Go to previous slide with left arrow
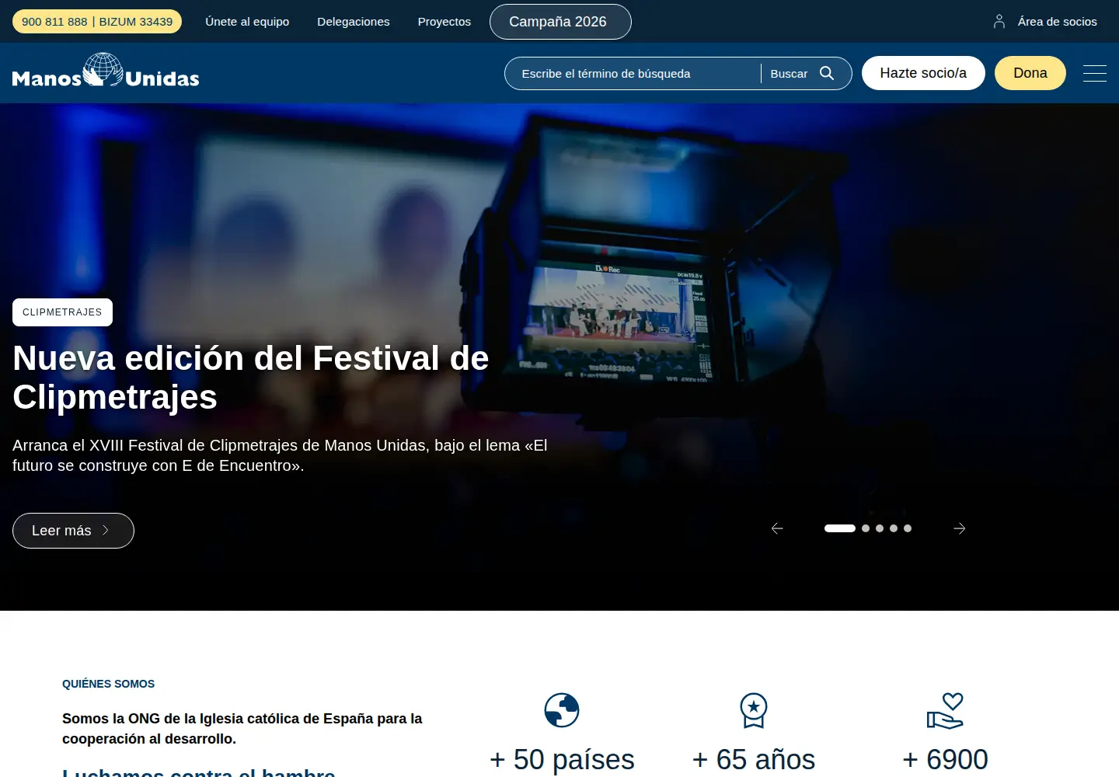This screenshot has height=777, width=1119. (x=777, y=528)
